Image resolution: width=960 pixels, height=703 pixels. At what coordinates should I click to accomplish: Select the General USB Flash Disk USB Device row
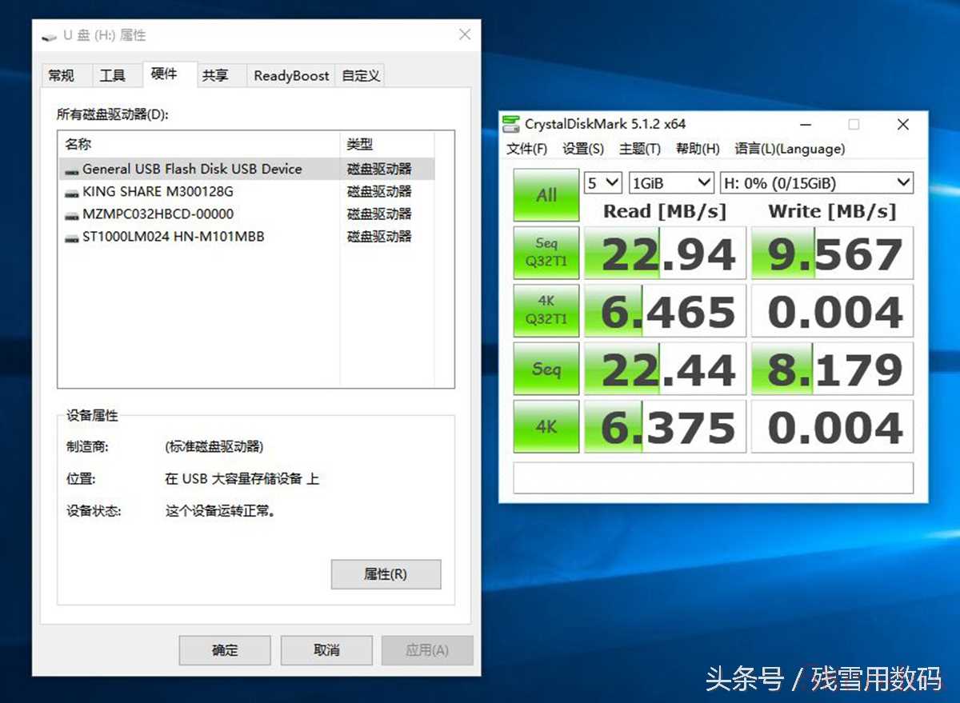pos(246,170)
